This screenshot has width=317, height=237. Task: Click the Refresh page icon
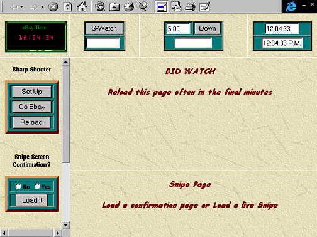coord(67,7)
